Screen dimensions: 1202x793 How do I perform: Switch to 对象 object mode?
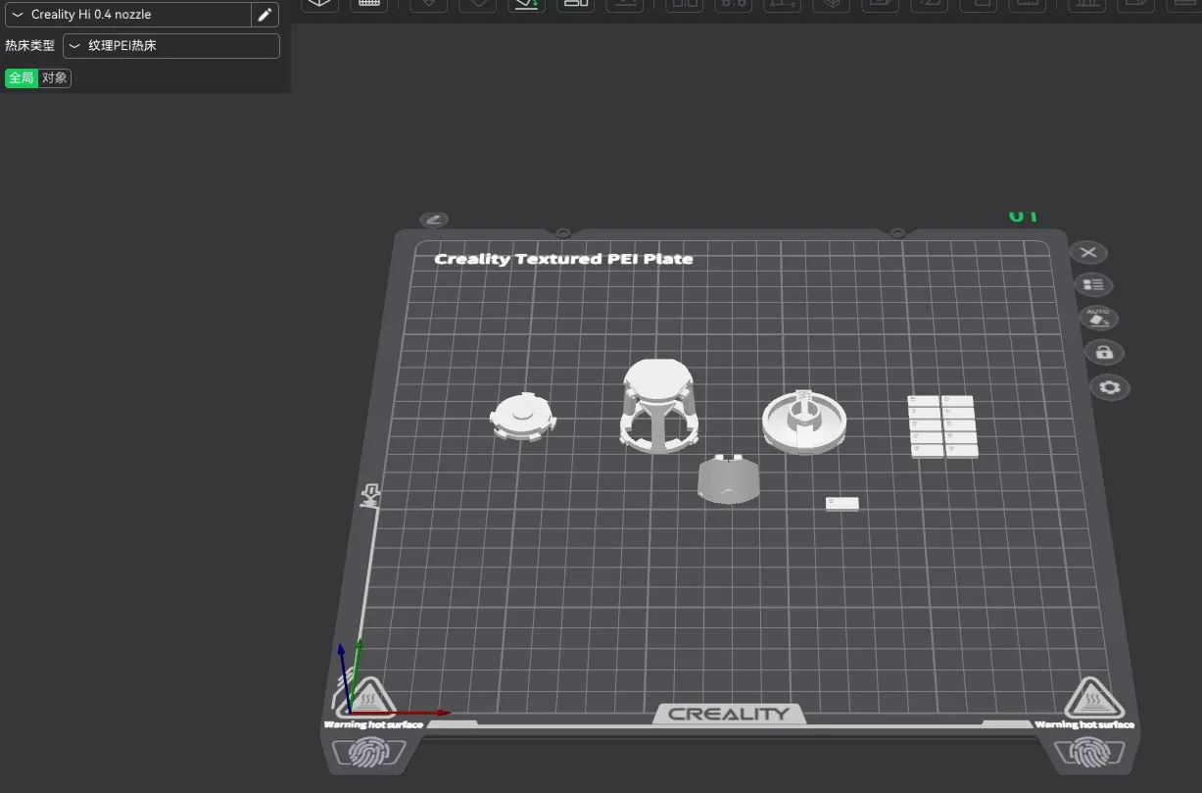point(55,77)
